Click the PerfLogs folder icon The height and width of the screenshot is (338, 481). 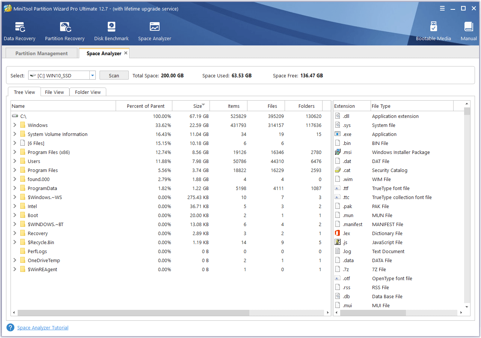point(23,251)
